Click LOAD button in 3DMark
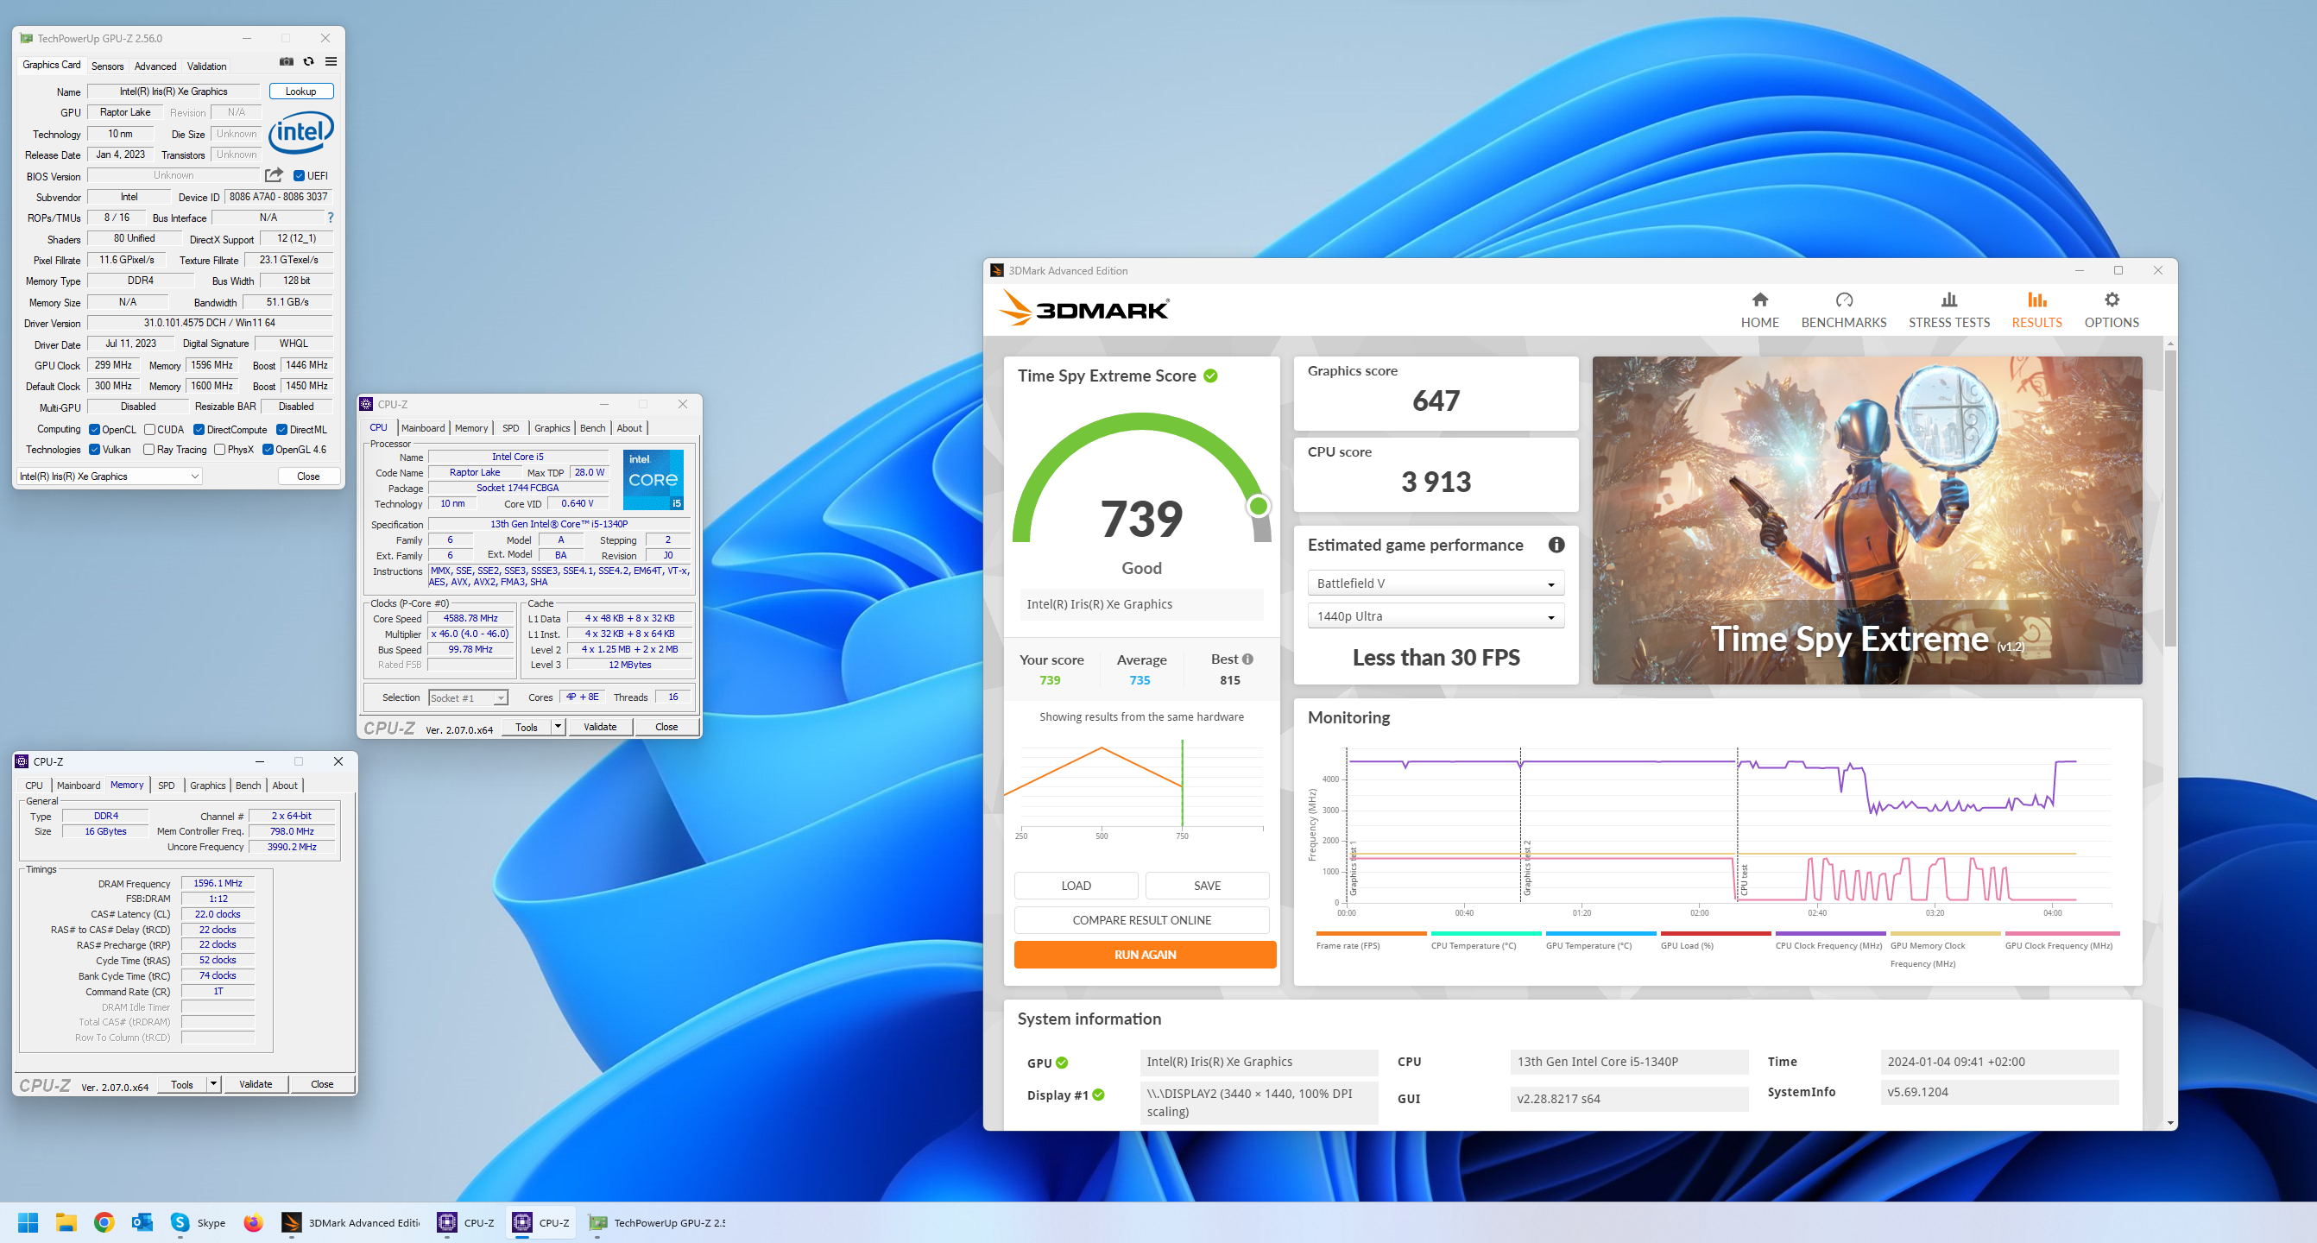Image resolution: width=2317 pixels, height=1243 pixels. [1076, 886]
